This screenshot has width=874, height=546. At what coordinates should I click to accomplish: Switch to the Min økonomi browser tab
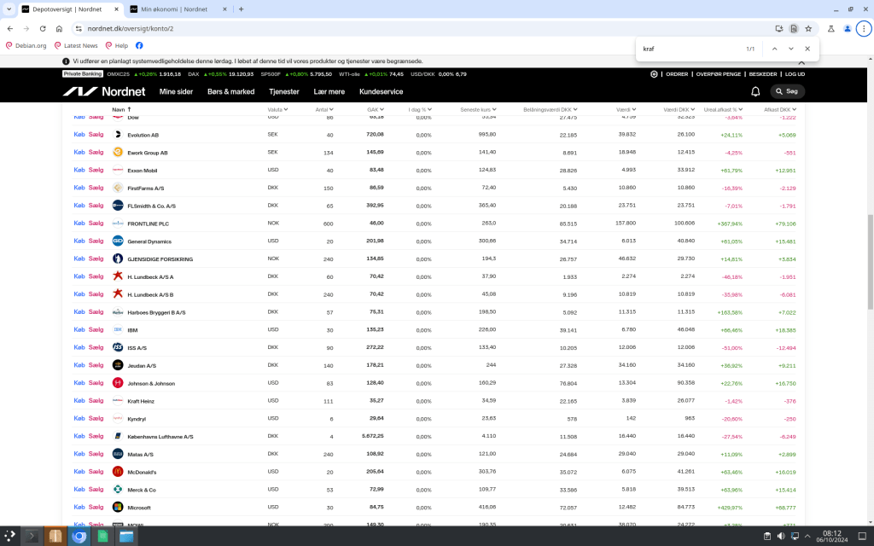click(179, 9)
